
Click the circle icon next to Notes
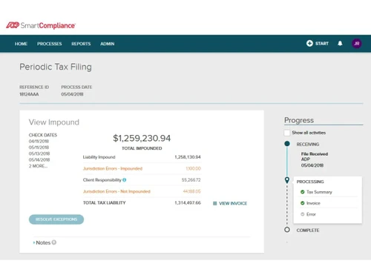click(54, 242)
